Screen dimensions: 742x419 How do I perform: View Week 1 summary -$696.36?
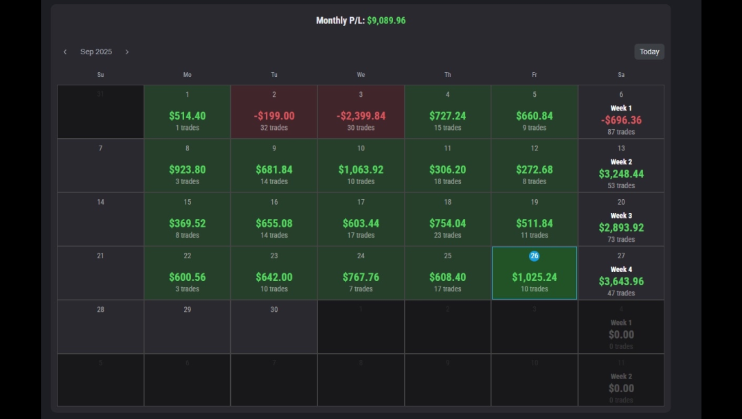tap(621, 112)
